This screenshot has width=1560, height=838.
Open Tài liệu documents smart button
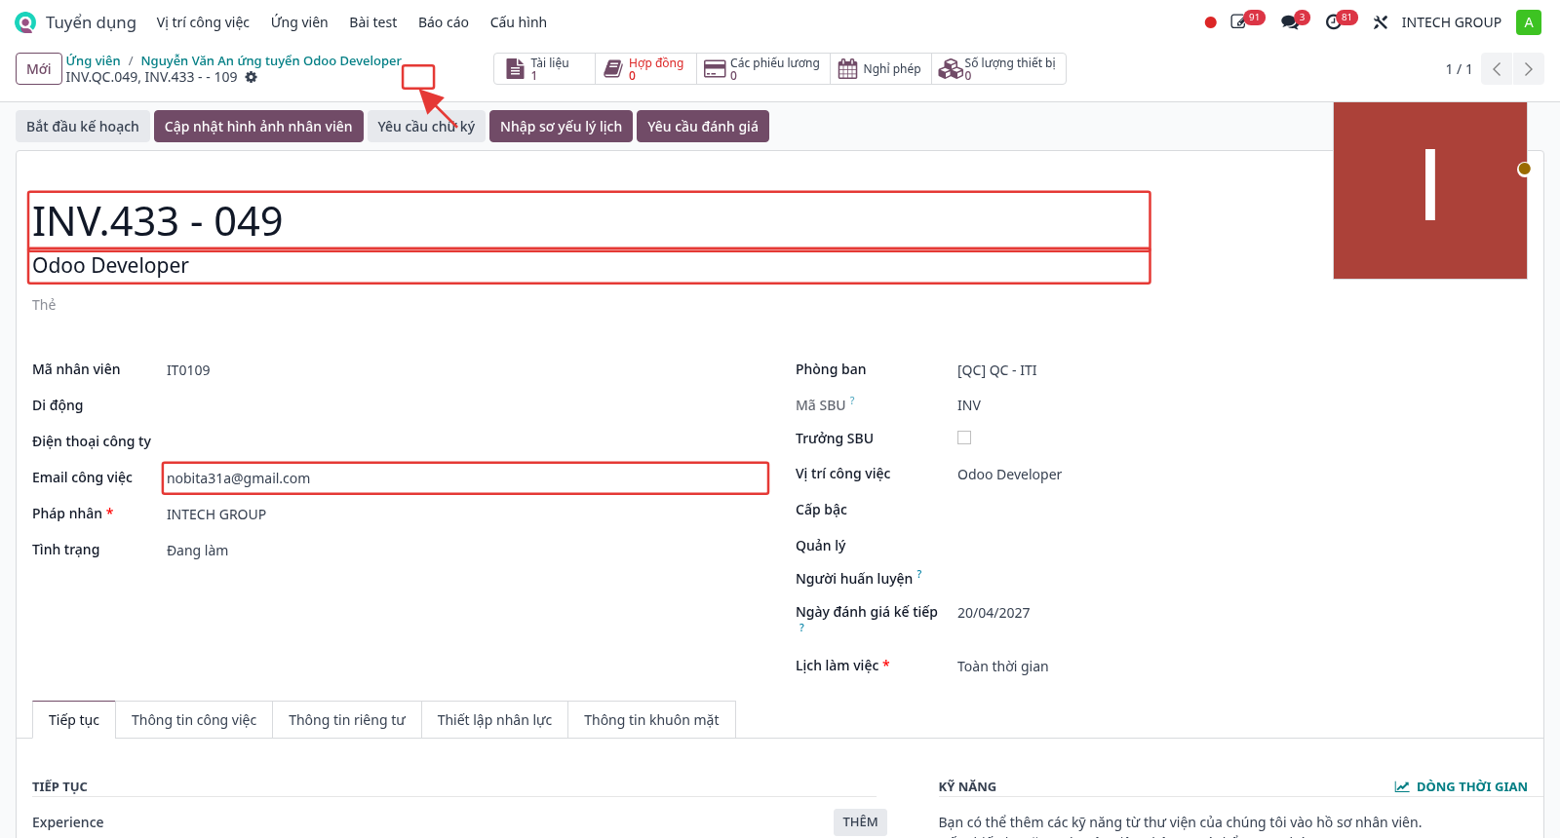544,69
